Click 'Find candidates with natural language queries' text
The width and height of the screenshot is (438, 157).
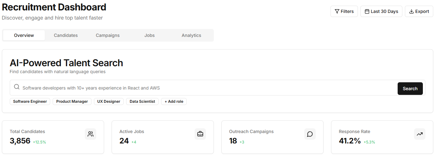click(x=58, y=72)
